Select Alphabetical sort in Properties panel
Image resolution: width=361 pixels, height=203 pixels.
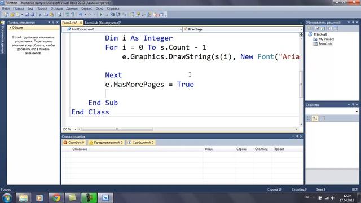(x=315, y=118)
